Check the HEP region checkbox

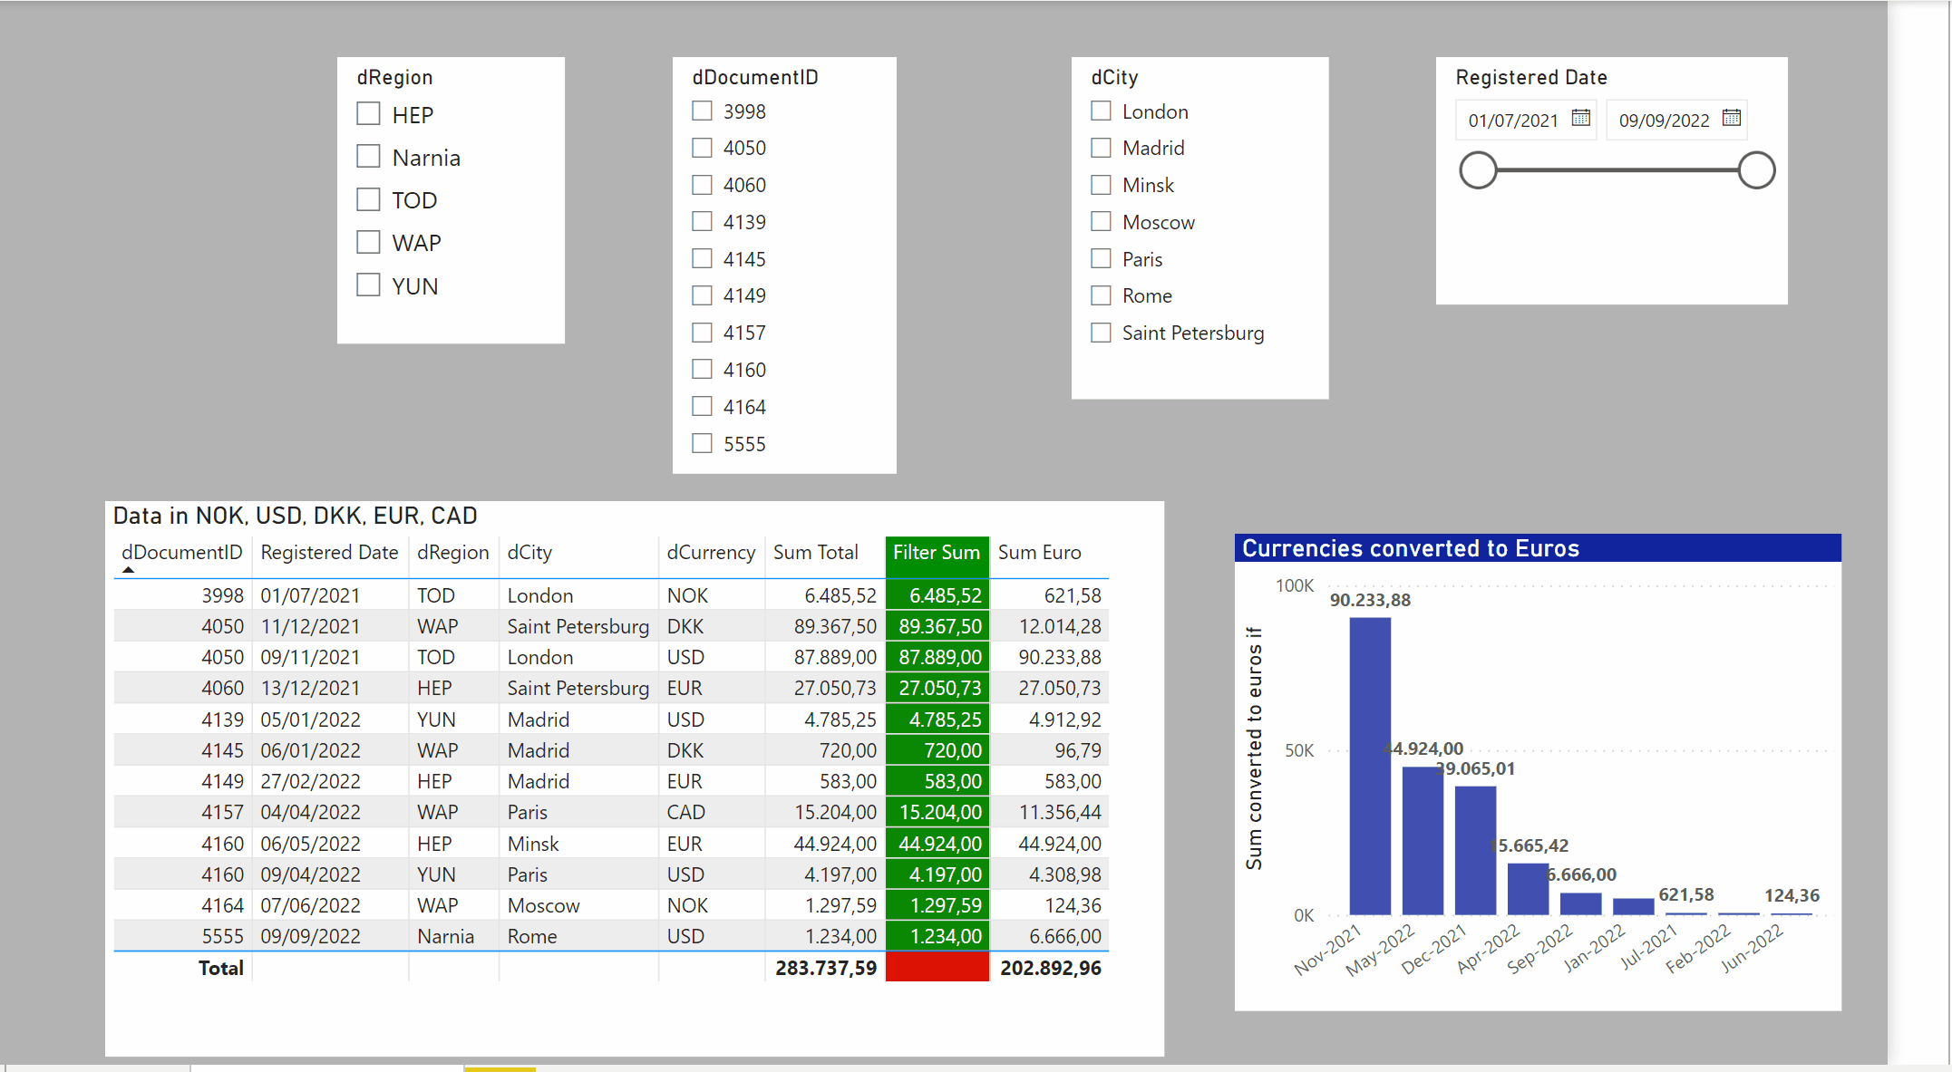[368, 114]
